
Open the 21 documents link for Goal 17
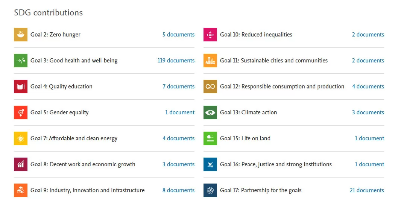[367, 190]
